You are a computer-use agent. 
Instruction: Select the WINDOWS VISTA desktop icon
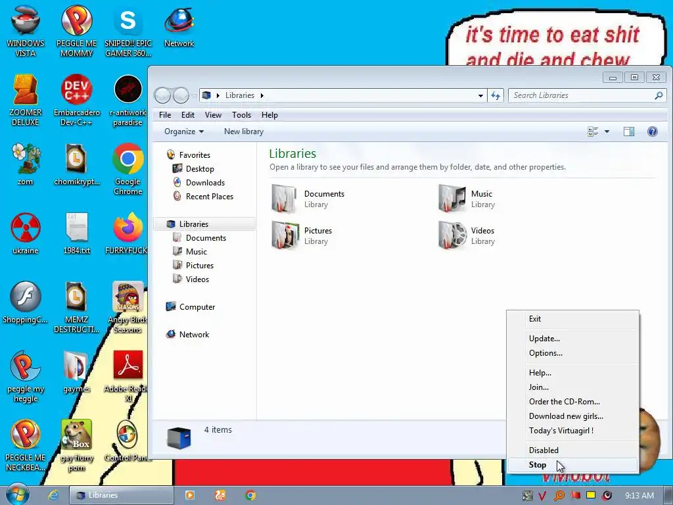pyautogui.click(x=26, y=31)
